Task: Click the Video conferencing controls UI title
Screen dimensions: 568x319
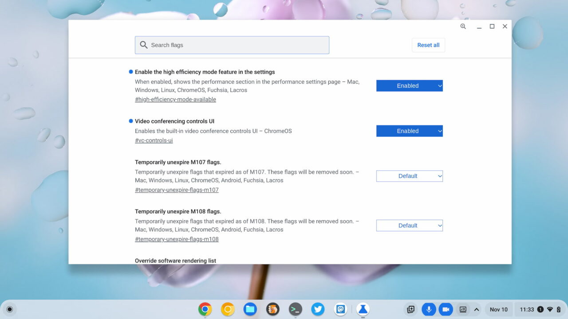Action: coord(175,121)
